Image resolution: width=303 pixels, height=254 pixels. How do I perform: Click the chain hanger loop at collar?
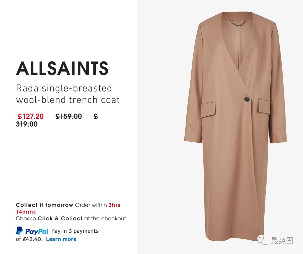pyautogui.click(x=238, y=23)
